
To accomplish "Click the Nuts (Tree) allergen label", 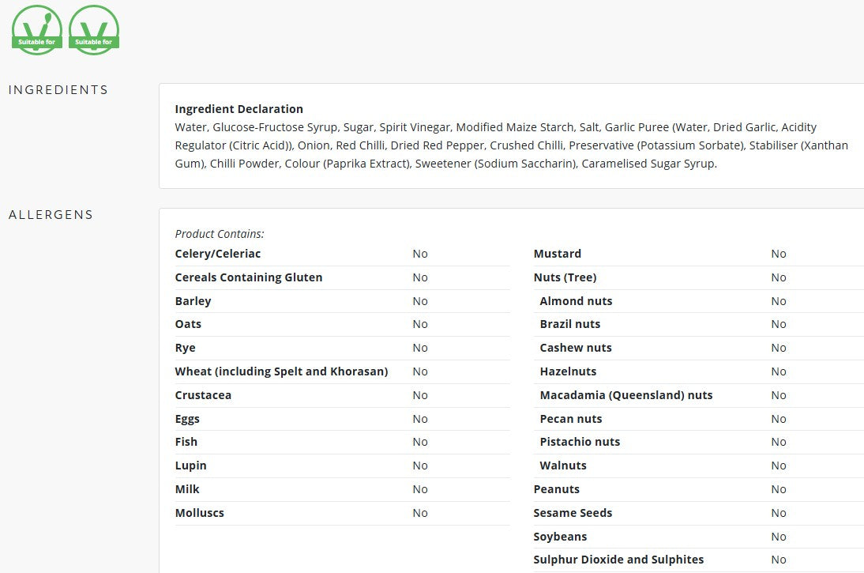I will coord(565,277).
